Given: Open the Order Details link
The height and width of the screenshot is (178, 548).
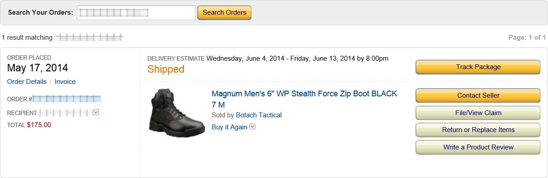Looking at the screenshot, I should pos(27,82).
